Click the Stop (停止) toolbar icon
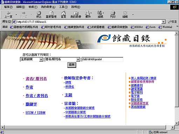The image size is (179, 134). pyautogui.click(x=39, y=14)
